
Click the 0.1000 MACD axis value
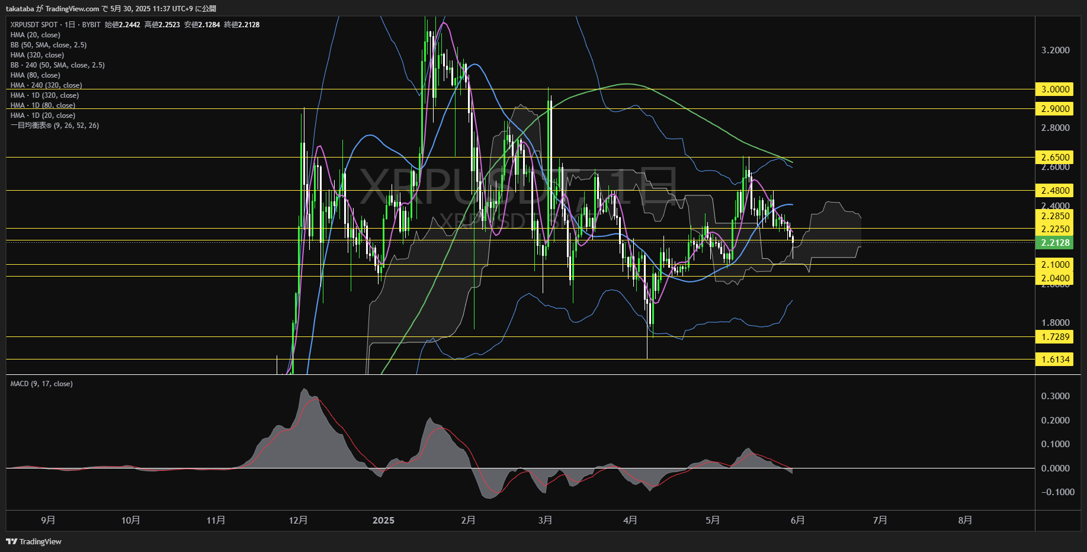[1056, 444]
